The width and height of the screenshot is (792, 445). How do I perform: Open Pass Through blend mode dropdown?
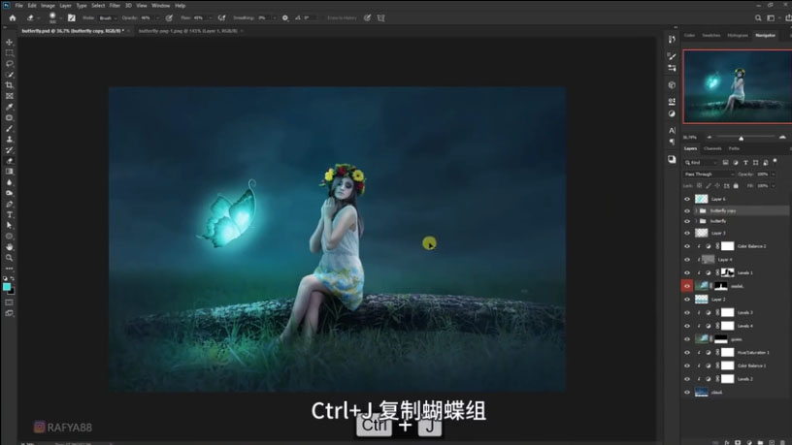pos(709,175)
